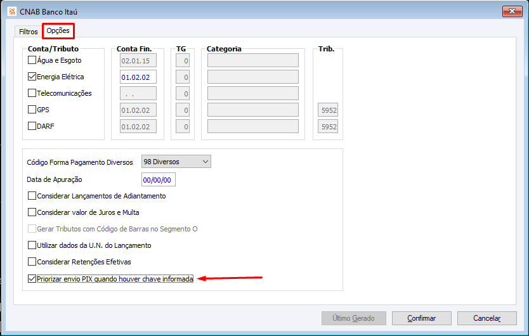Viewport: 529px width, 336px height.
Task: Click the Data de Apuração label
Action: click(x=55, y=179)
